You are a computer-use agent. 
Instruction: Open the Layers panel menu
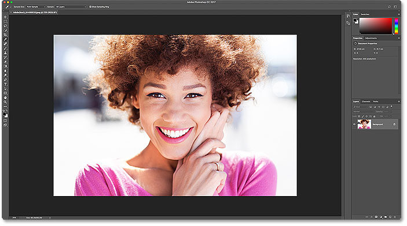(399, 101)
